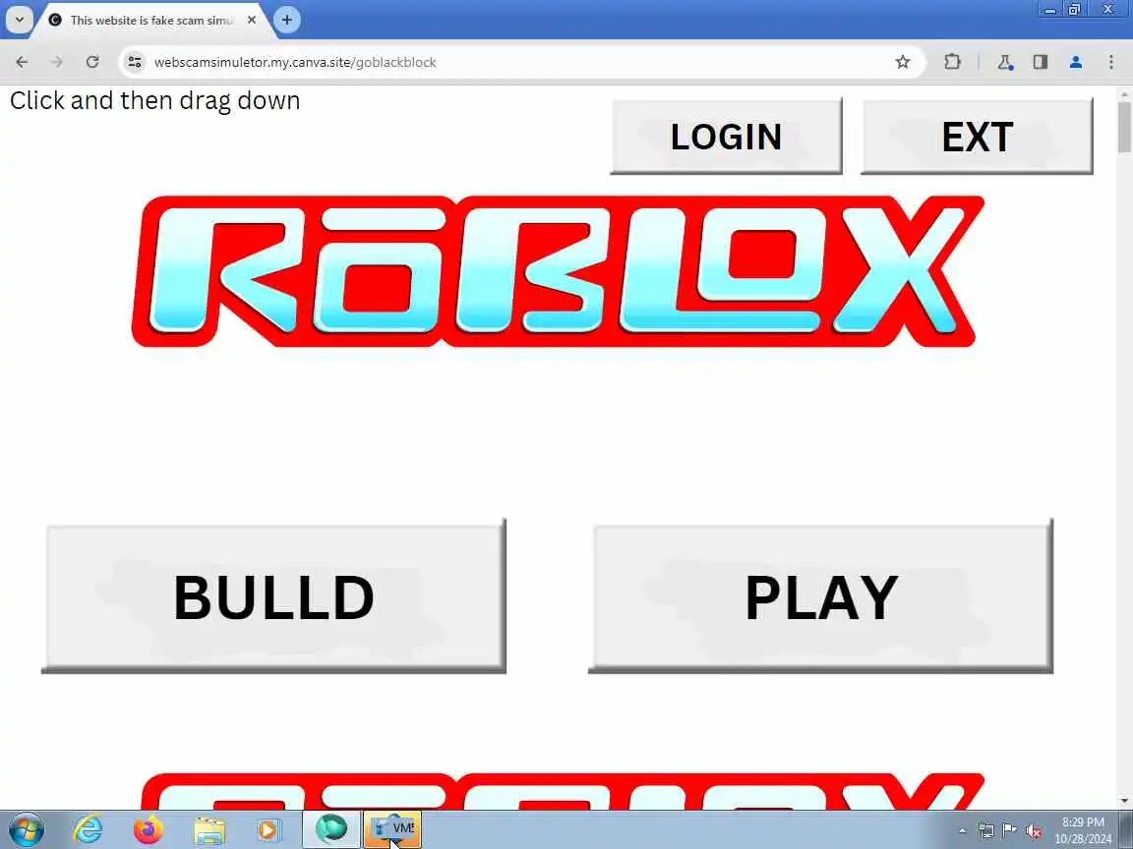The width and height of the screenshot is (1133, 849).
Task: Toggle the browser side panel
Action: click(1041, 62)
